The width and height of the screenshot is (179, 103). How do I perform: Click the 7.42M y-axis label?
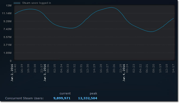7,29
